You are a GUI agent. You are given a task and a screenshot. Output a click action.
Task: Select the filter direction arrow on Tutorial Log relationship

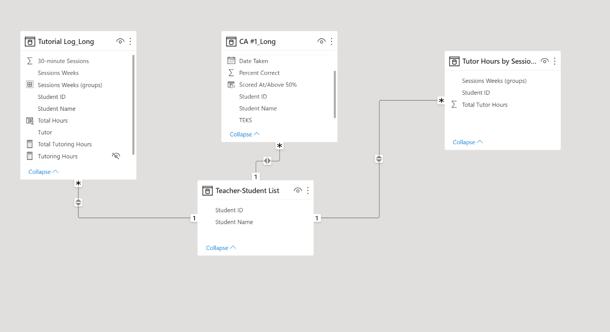point(78,202)
